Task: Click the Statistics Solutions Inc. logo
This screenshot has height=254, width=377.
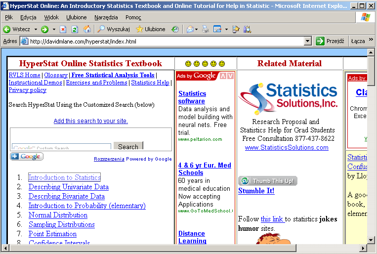Action: point(288,98)
